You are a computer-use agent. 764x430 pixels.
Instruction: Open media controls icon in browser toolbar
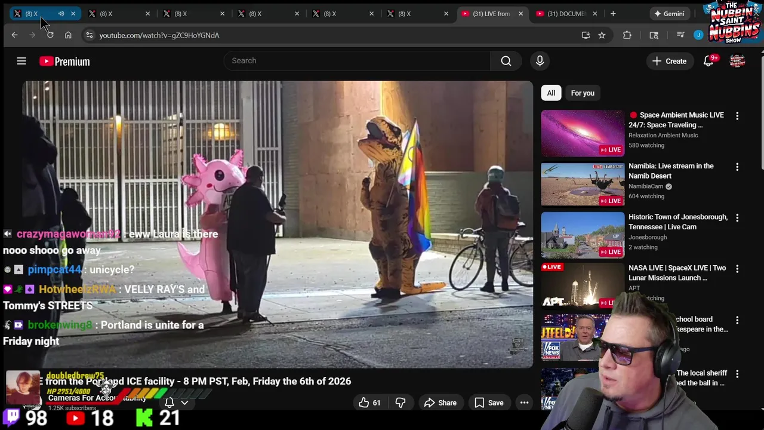[x=680, y=35]
